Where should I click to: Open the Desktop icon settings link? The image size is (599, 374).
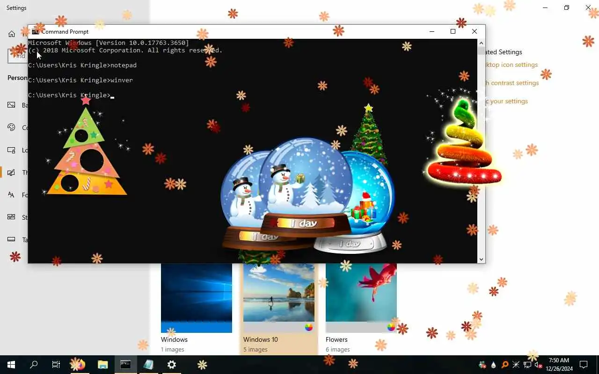click(x=511, y=65)
